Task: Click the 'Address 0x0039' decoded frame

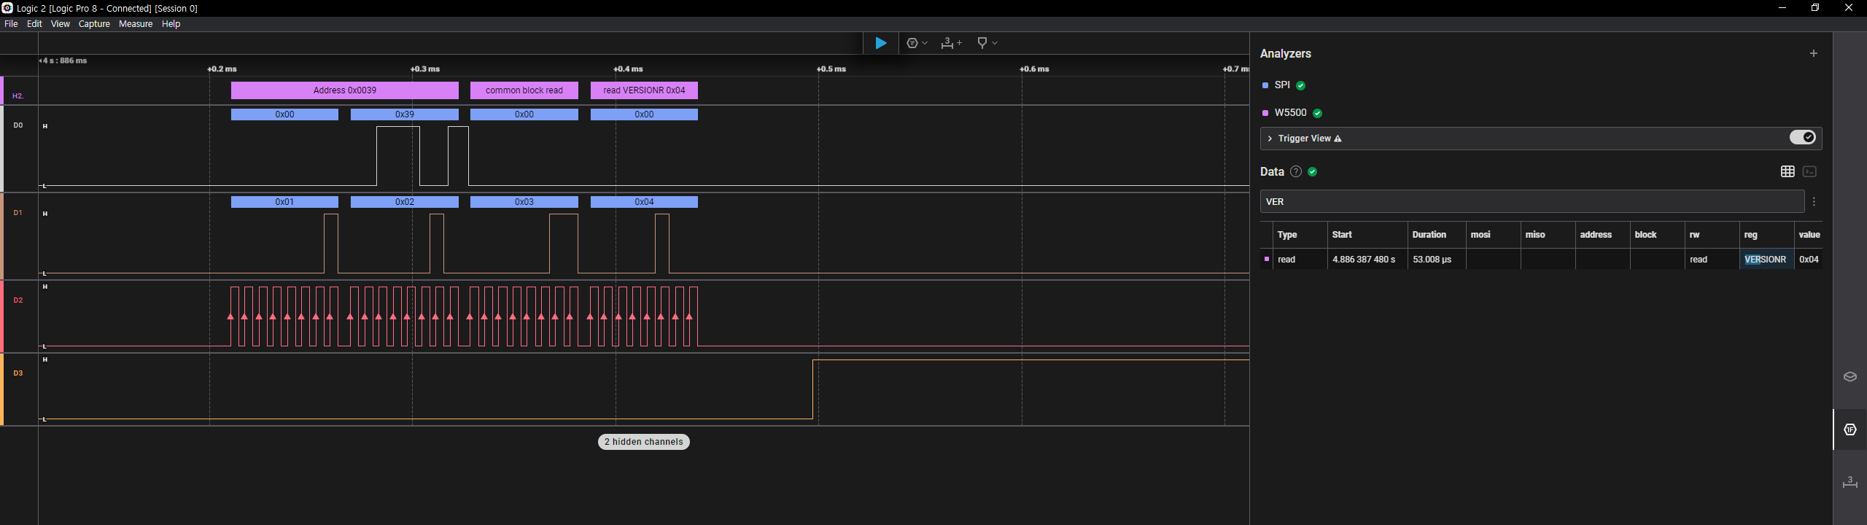Action: point(345,90)
